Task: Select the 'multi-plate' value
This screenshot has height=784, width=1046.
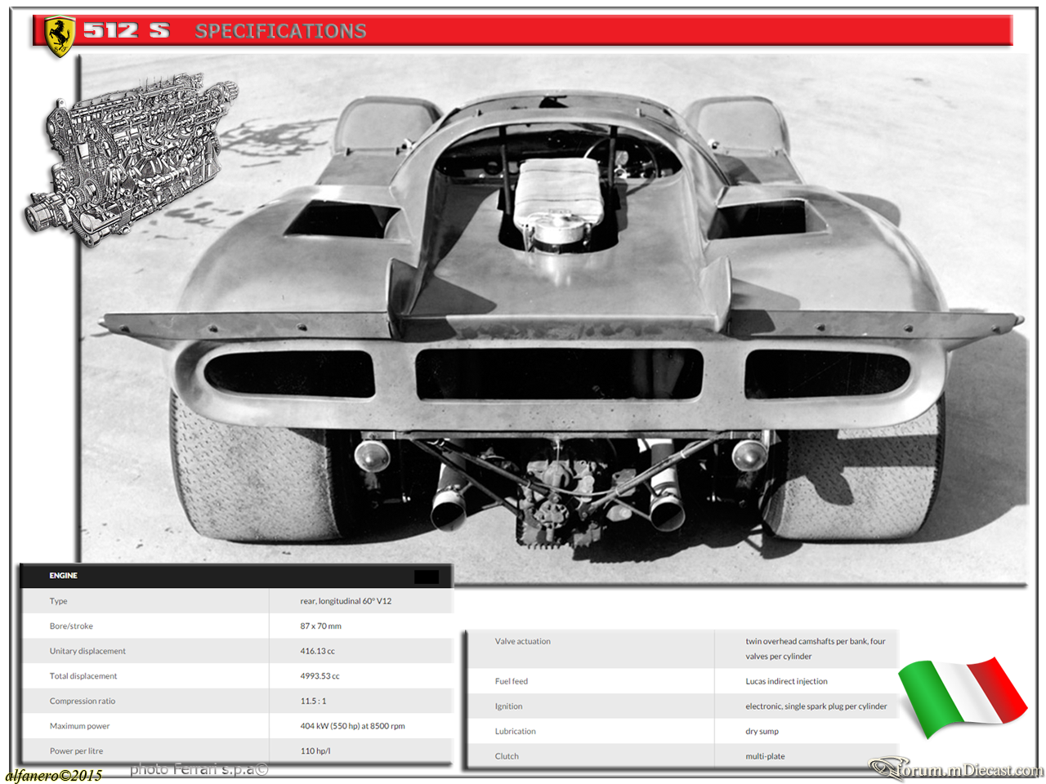Action: click(765, 756)
